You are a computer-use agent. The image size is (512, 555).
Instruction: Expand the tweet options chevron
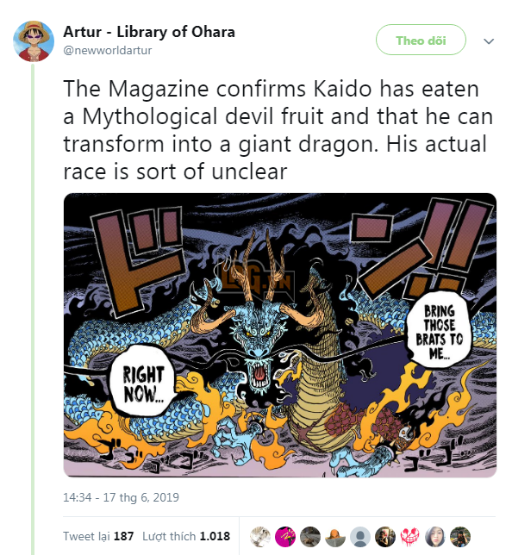(489, 41)
